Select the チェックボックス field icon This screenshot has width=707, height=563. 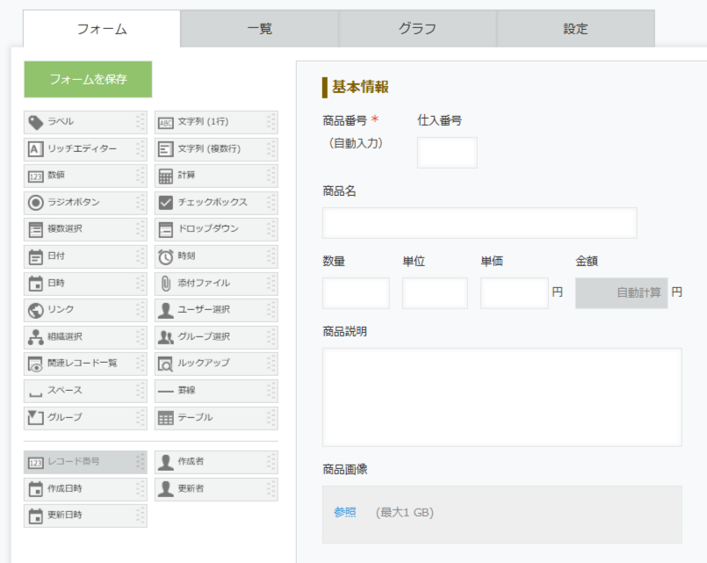[x=165, y=203]
